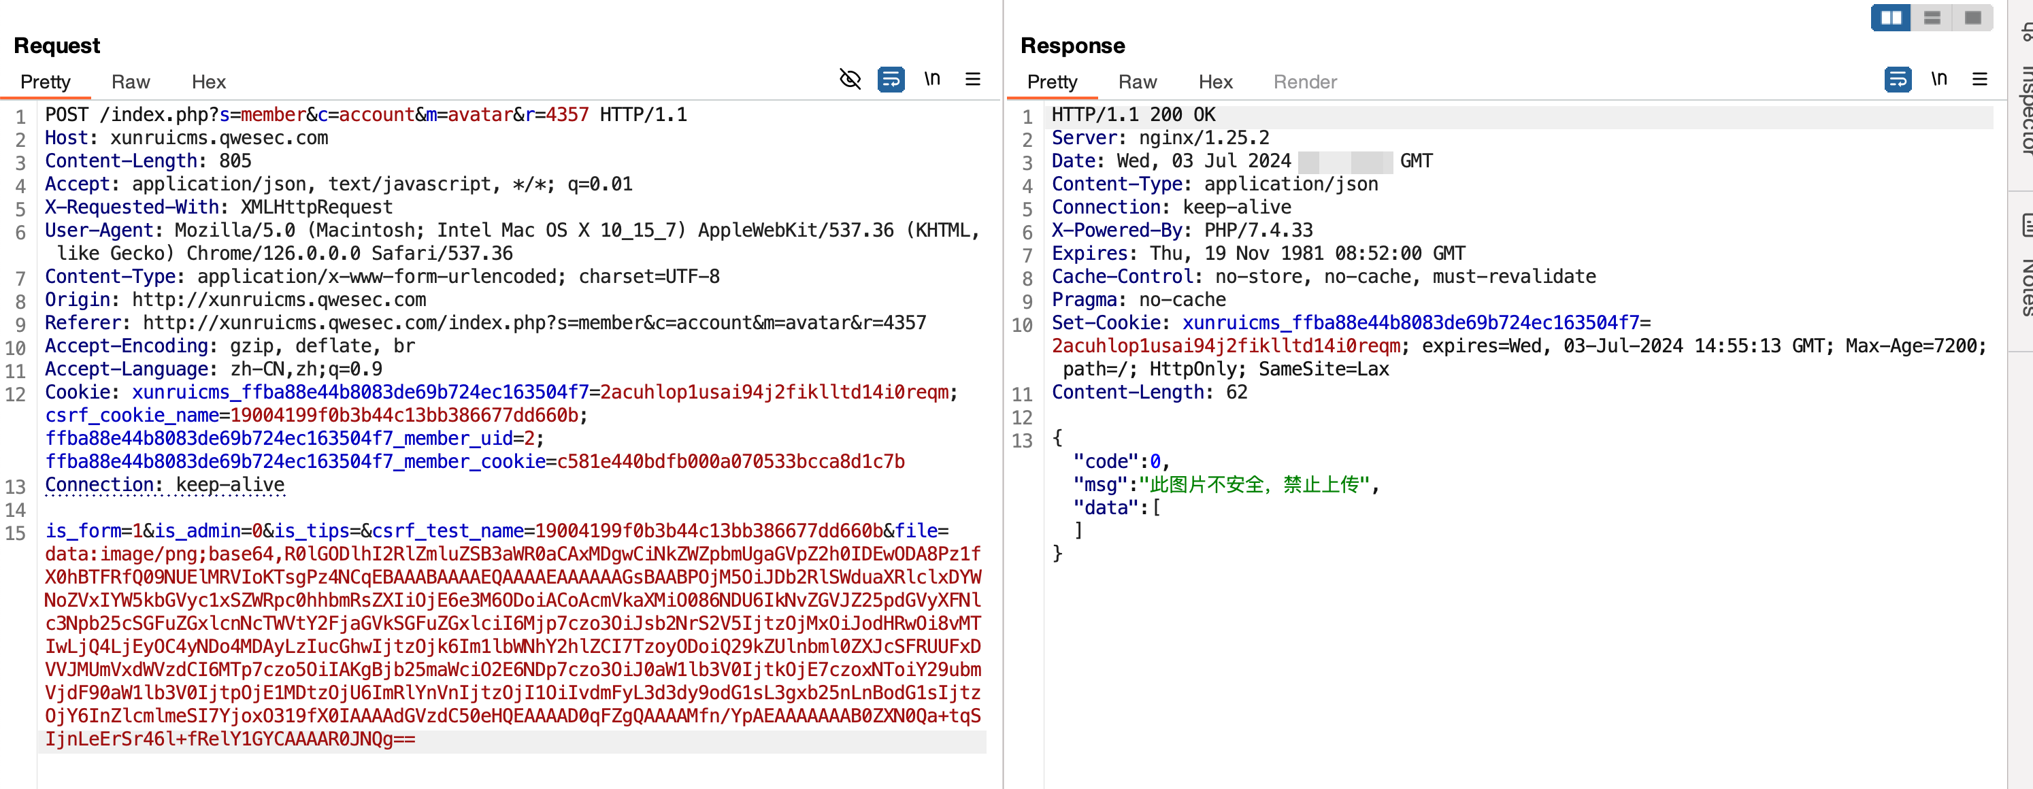Open Request panel hamburger options menu

pyautogui.click(x=973, y=79)
